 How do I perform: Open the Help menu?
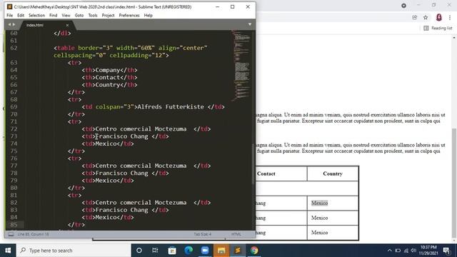point(148,16)
